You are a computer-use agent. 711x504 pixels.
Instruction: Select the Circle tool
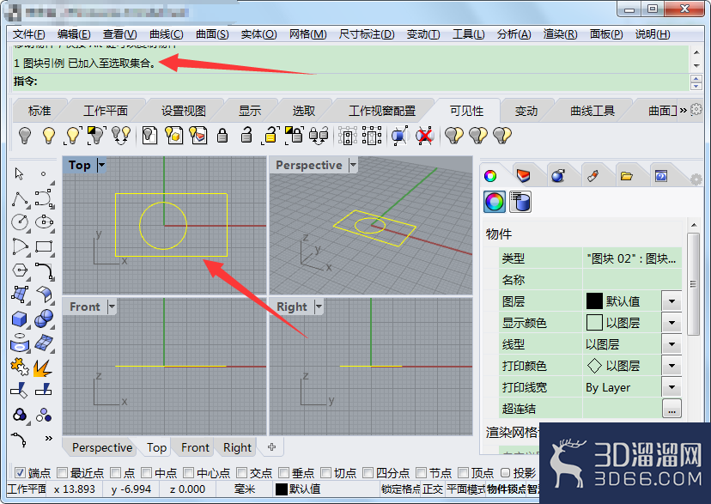[20, 222]
